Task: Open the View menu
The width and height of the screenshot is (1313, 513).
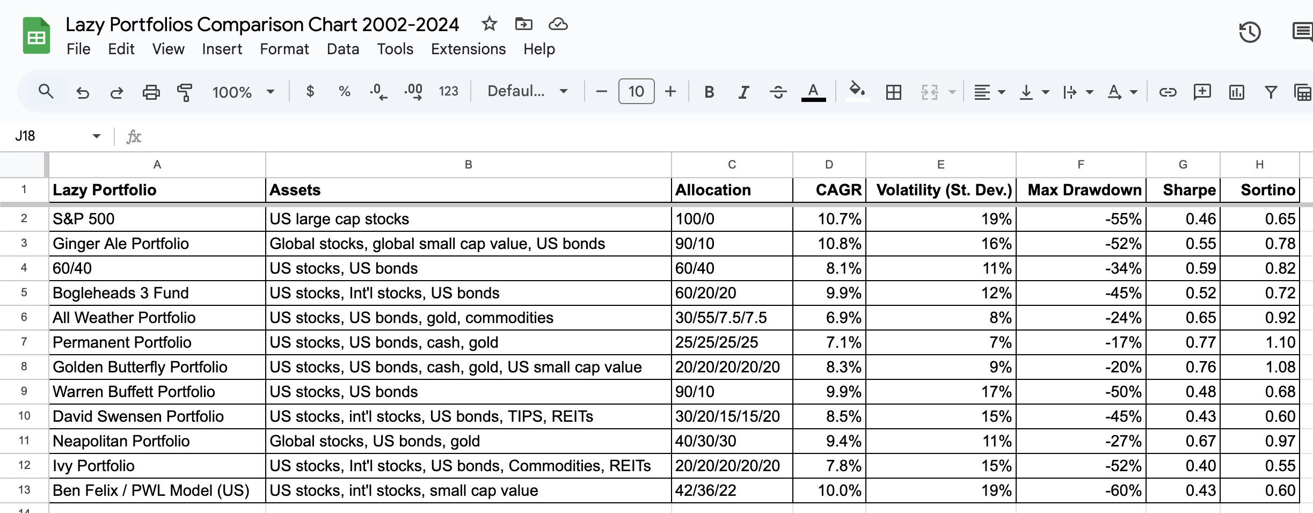Action: (x=168, y=49)
